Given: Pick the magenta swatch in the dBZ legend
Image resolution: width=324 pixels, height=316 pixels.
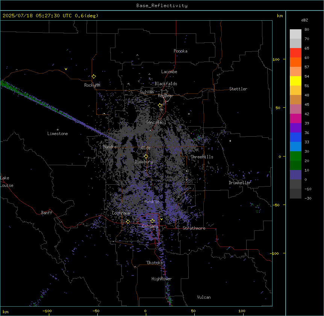Looking at the screenshot, I should click(x=295, y=118).
